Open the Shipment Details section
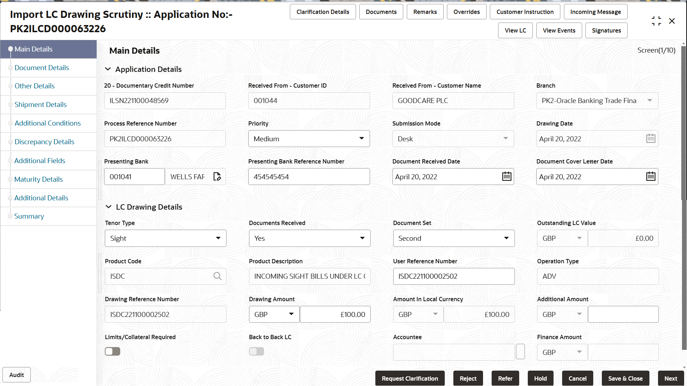The image size is (687, 386). coord(40,104)
